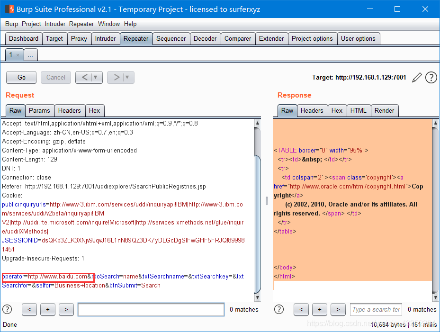Image resolution: width=440 pixels, height=332 pixels.
Task: Select Repeater tab 1
Action: 11,55
